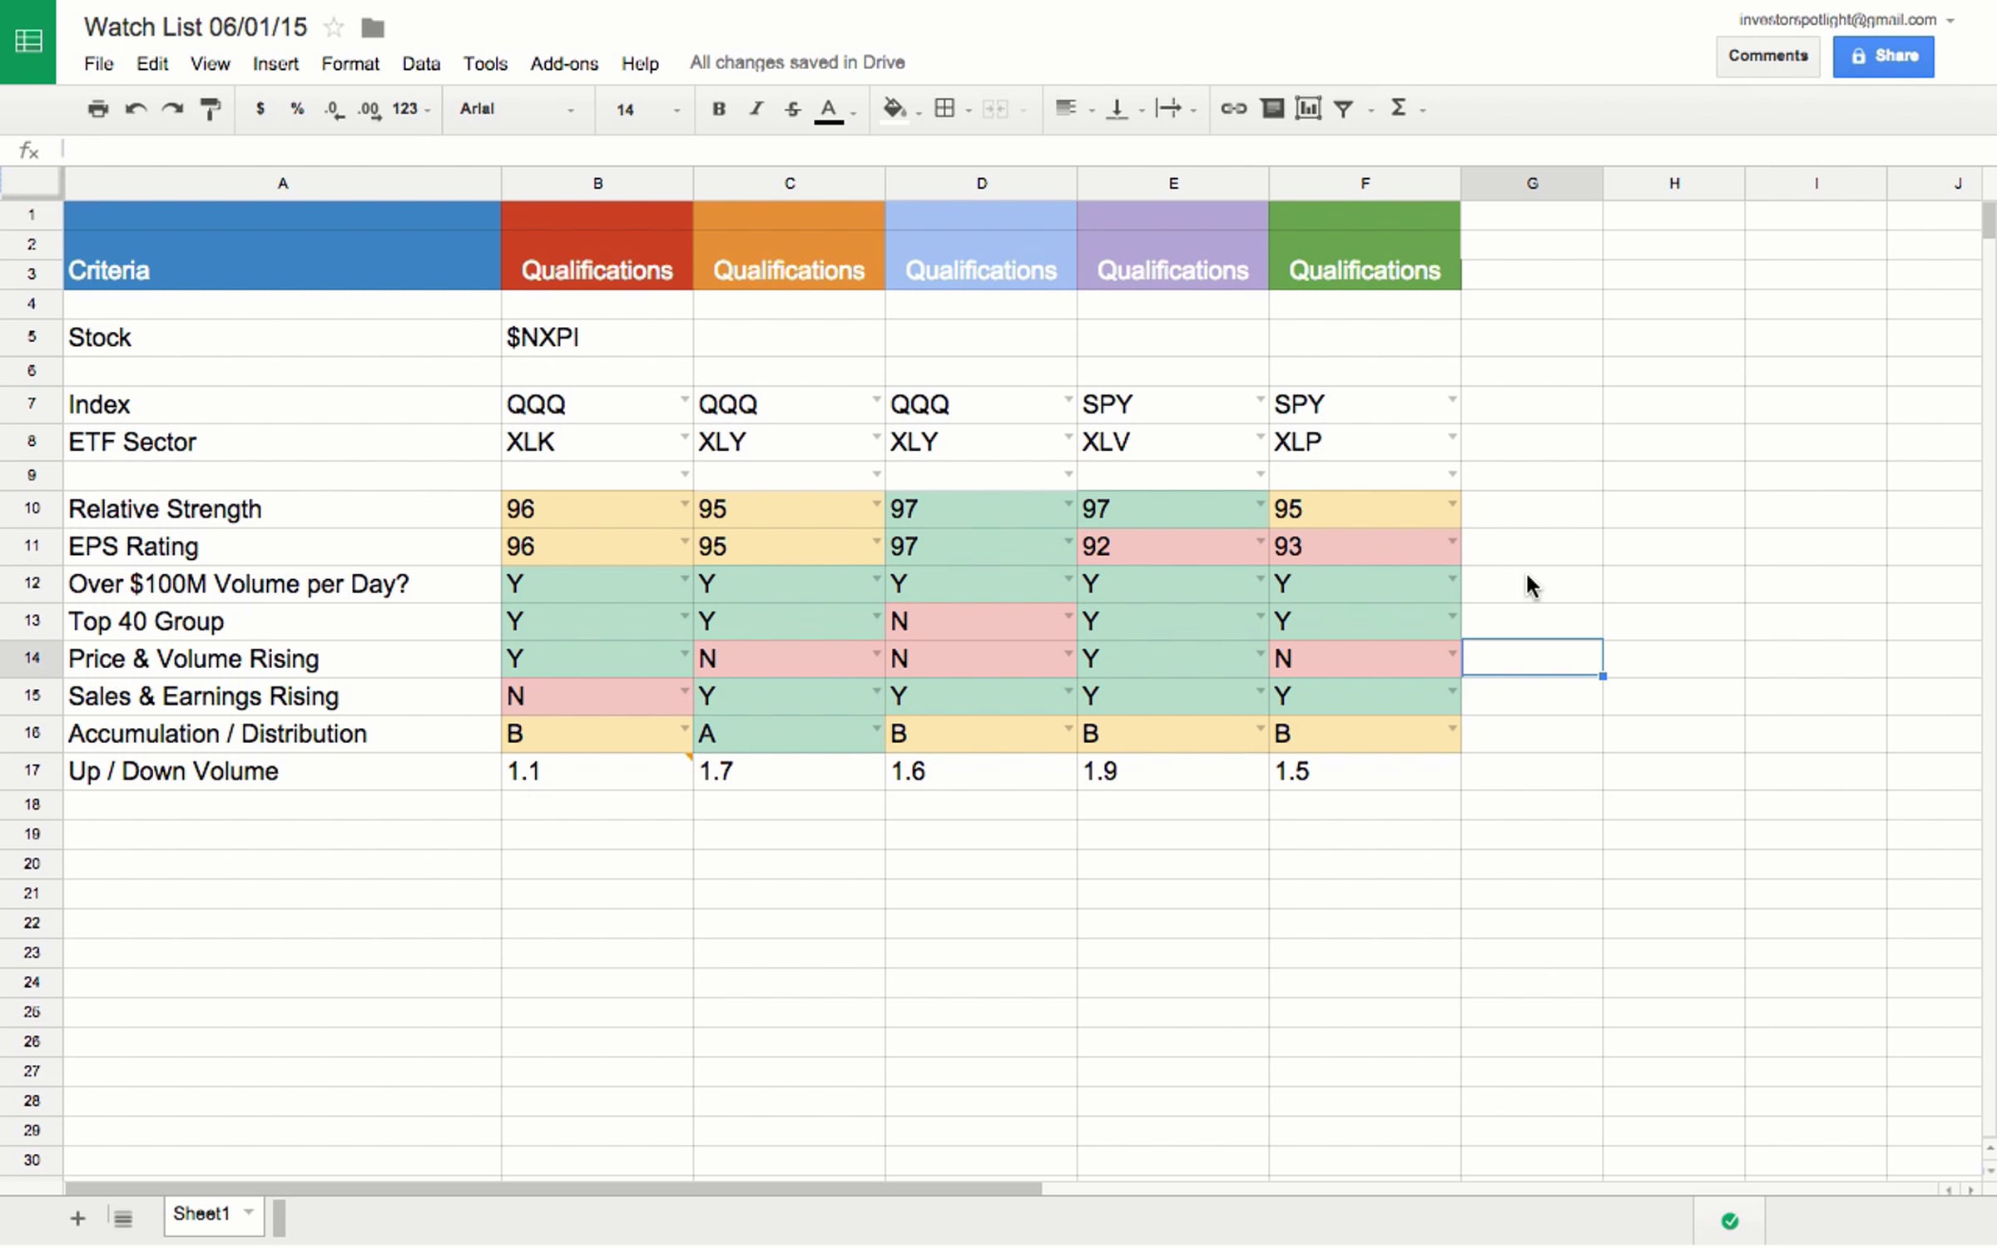
Task: Open the Tools menu
Action: [485, 63]
